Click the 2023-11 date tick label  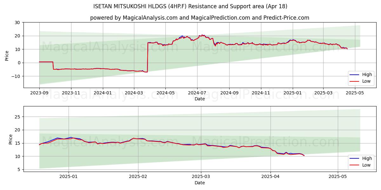[x=71, y=93]
